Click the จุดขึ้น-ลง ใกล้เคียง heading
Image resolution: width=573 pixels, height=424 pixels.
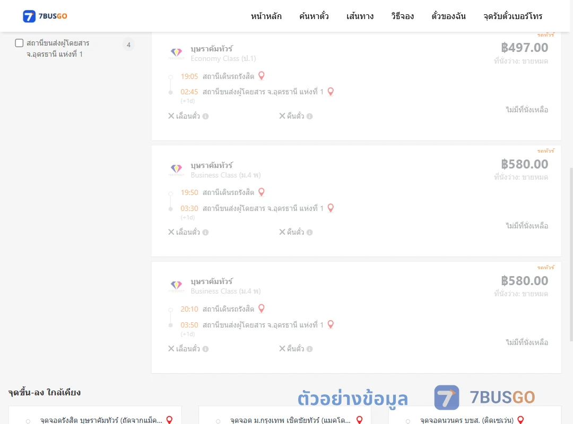point(45,392)
